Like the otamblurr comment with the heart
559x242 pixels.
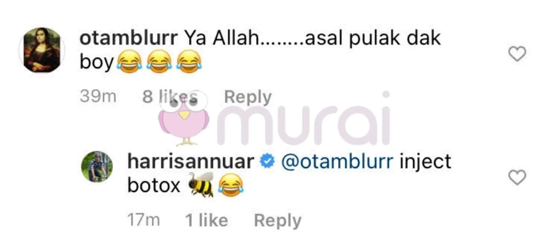517,54
